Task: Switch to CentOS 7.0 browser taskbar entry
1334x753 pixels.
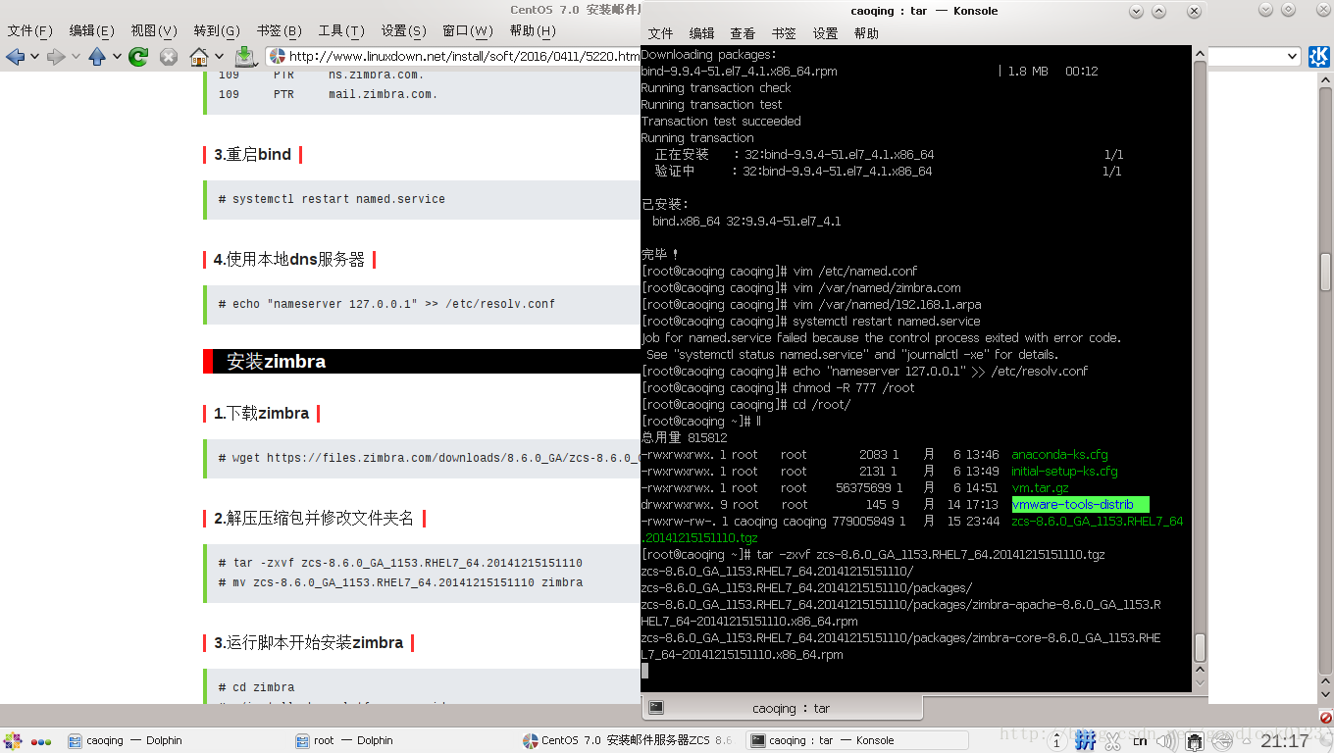Action: pyautogui.click(x=631, y=741)
